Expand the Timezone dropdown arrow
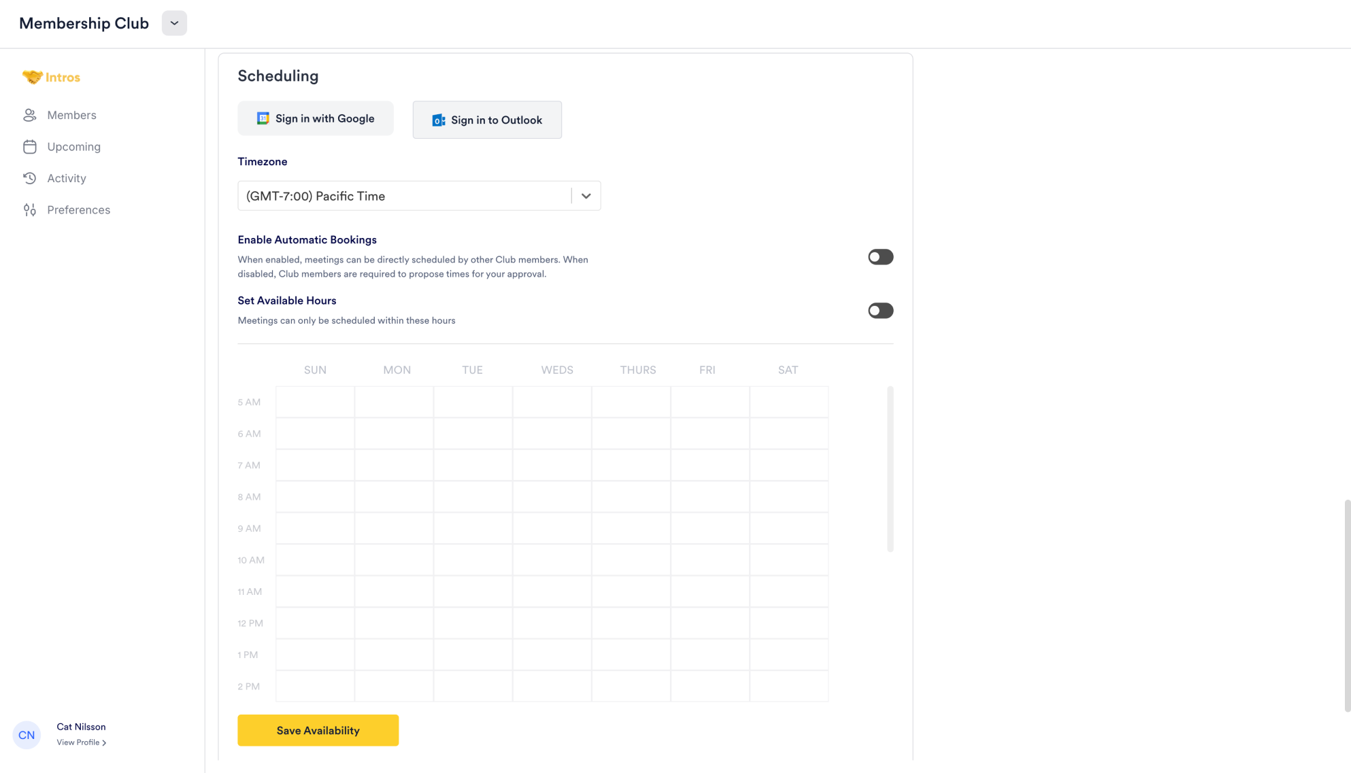This screenshot has width=1351, height=773. pyautogui.click(x=586, y=196)
